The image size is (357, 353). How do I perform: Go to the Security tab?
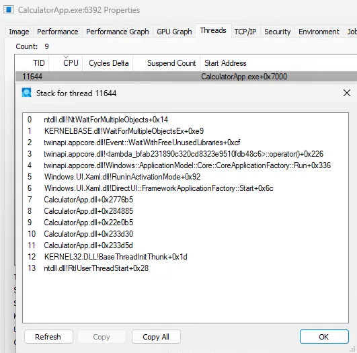coord(277,32)
